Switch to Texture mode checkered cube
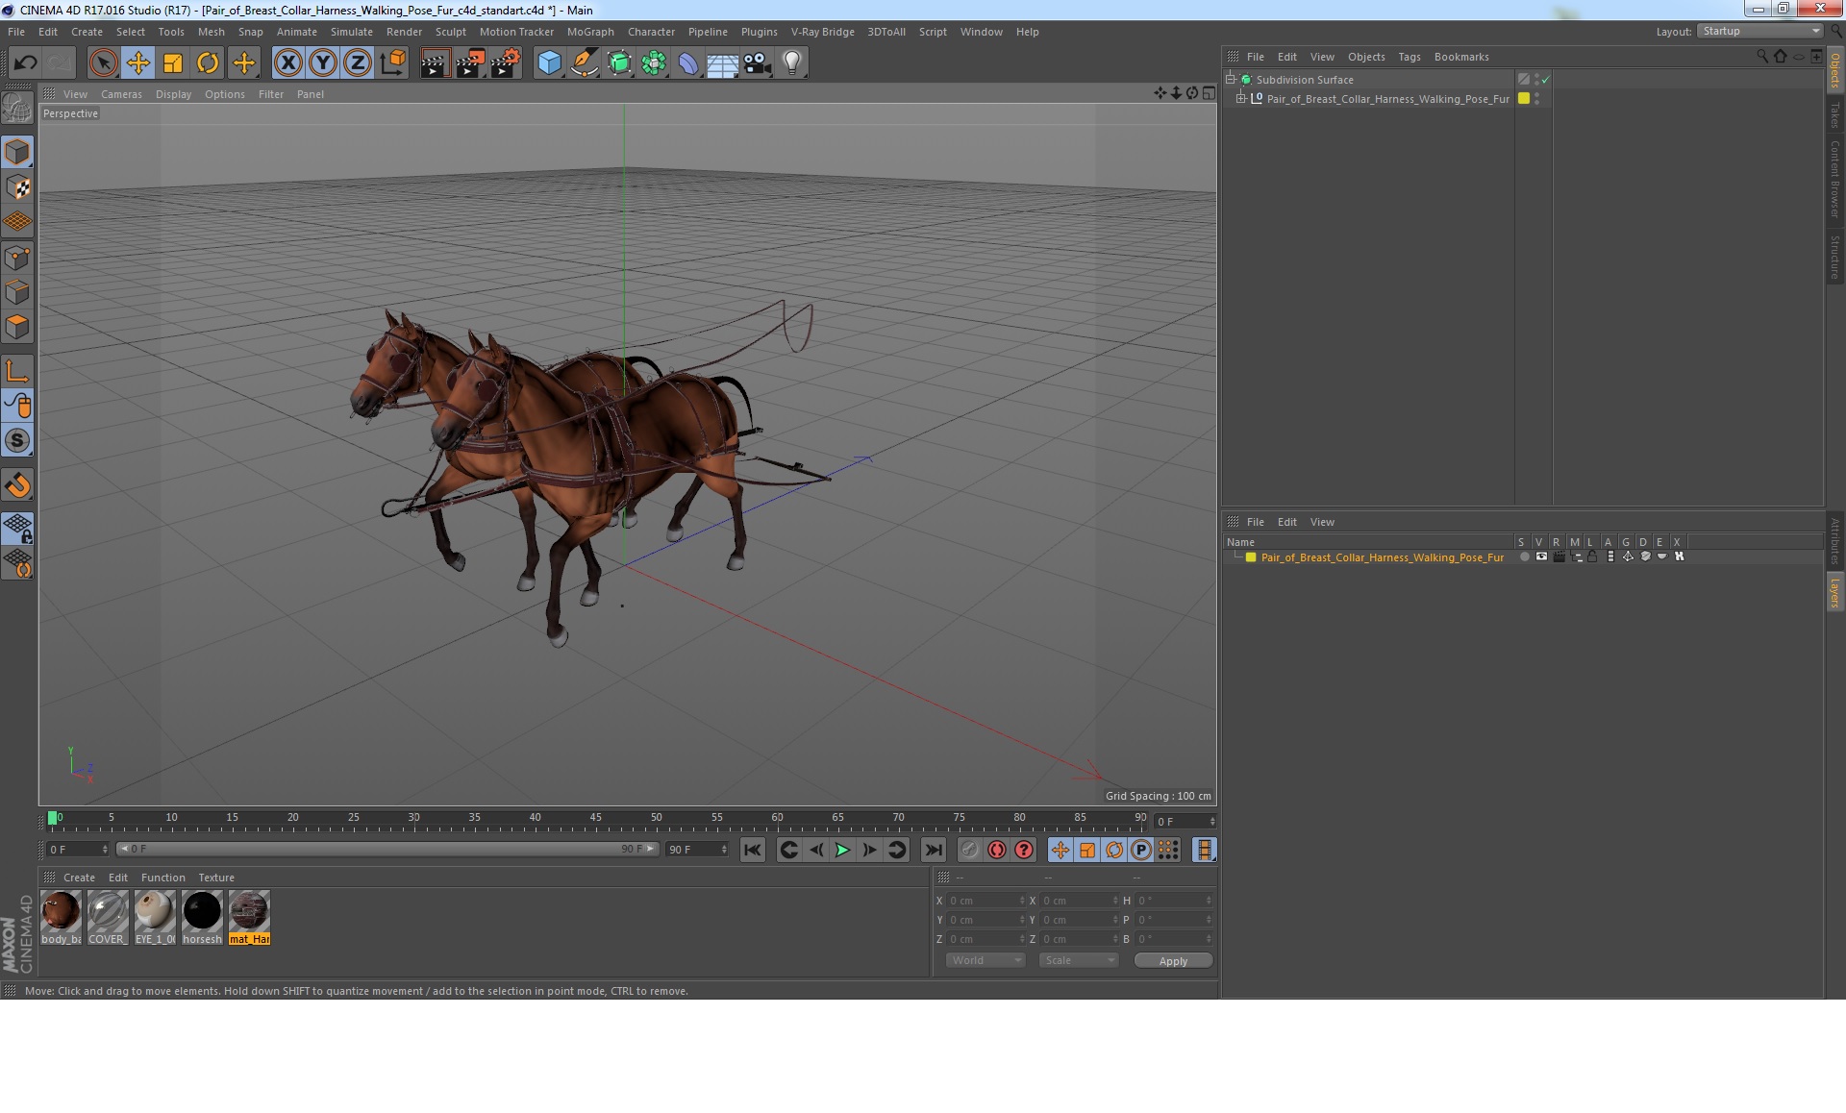The width and height of the screenshot is (1846, 1113). pyautogui.click(x=17, y=186)
